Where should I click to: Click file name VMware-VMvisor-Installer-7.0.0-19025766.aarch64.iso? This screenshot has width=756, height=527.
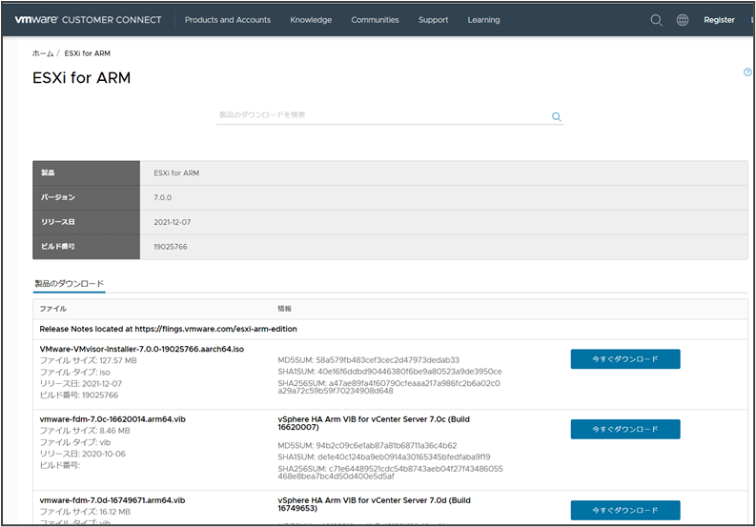(x=142, y=349)
